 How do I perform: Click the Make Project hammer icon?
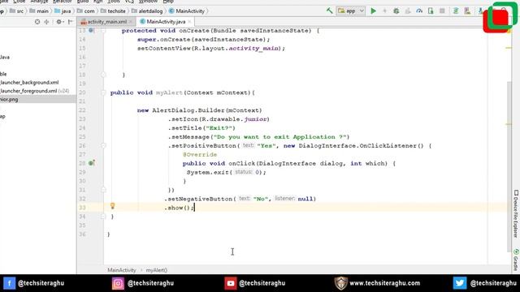coord(329,11)
